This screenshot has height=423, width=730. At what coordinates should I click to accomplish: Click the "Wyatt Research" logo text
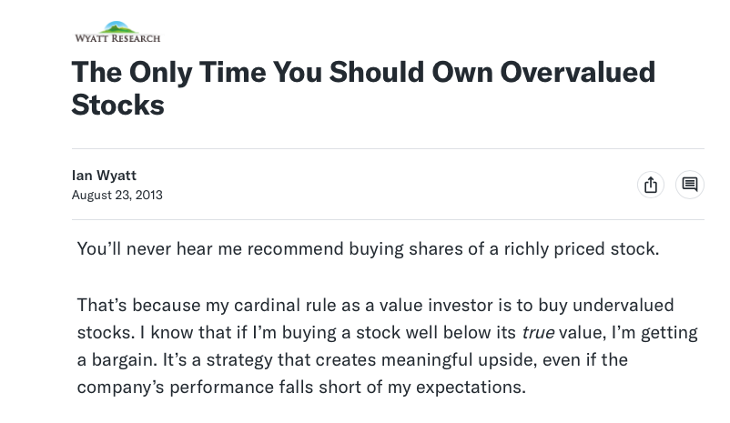tap(117, 38)
